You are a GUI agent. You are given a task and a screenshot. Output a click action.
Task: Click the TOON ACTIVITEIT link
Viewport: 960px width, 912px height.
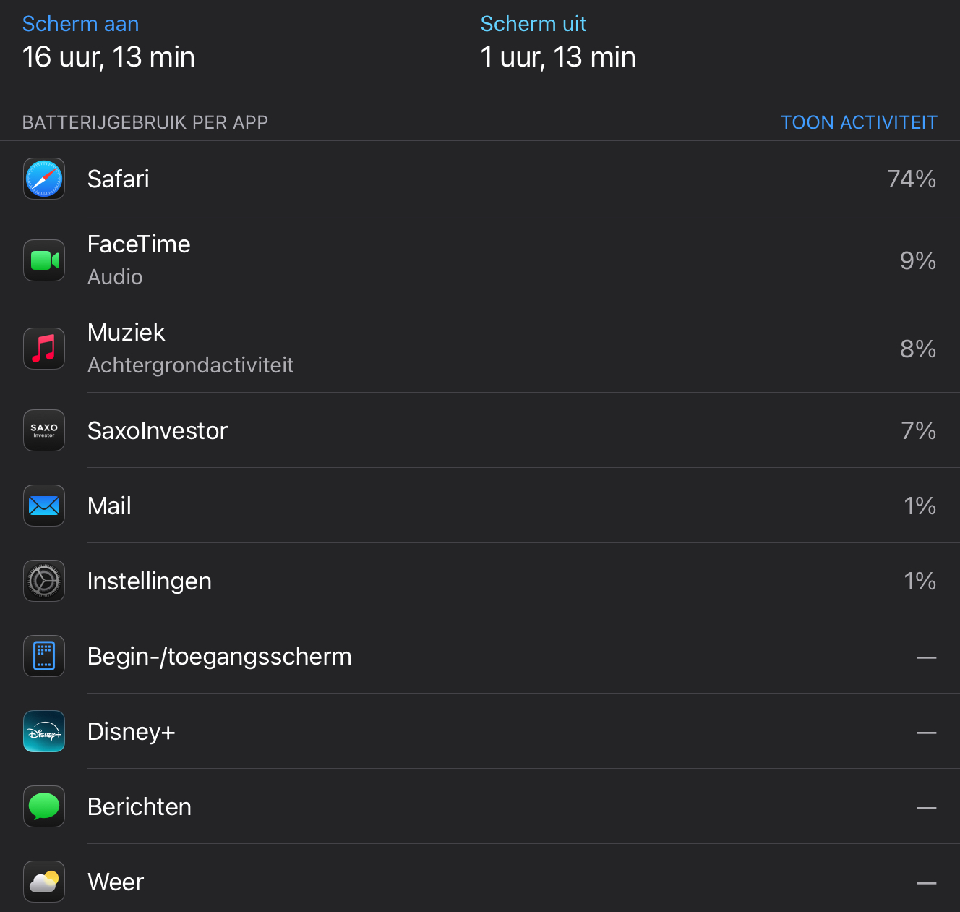click(859, 122)
